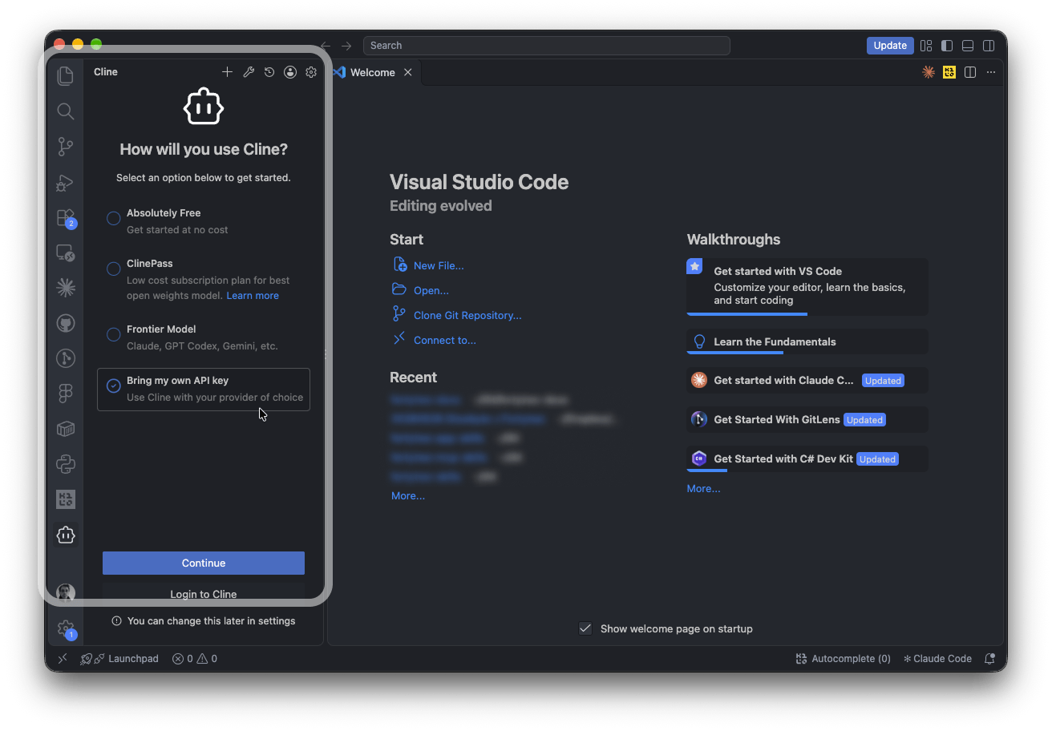
Task: Start a new Cline task with plus icon
Action: tap(228, 72)
